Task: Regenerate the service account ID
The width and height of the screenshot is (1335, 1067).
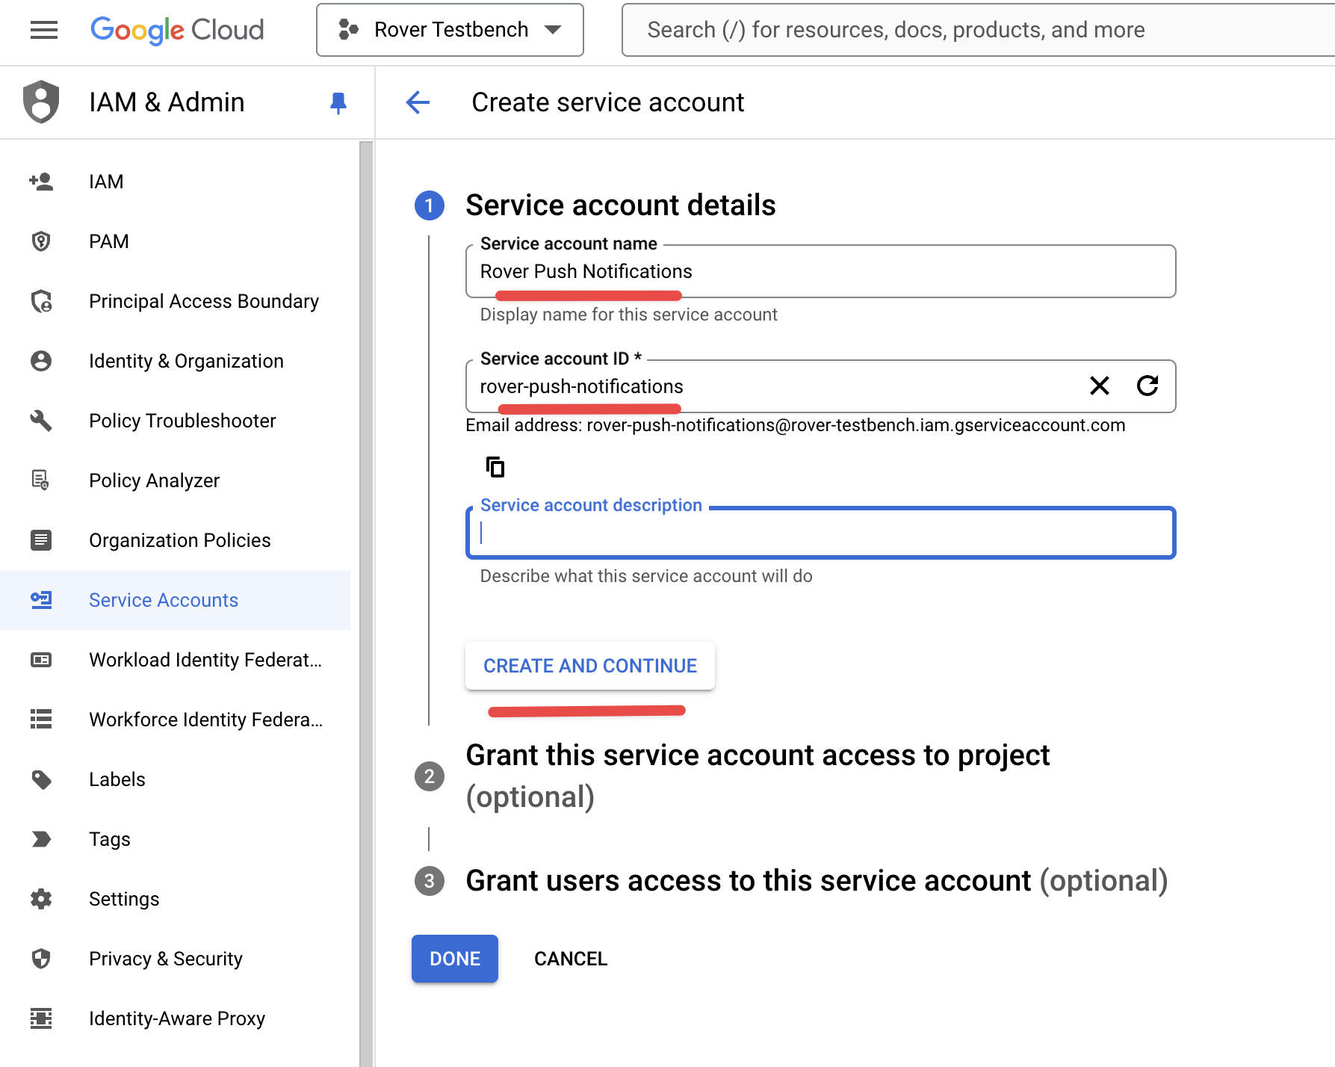Action: click(1147, 386)
